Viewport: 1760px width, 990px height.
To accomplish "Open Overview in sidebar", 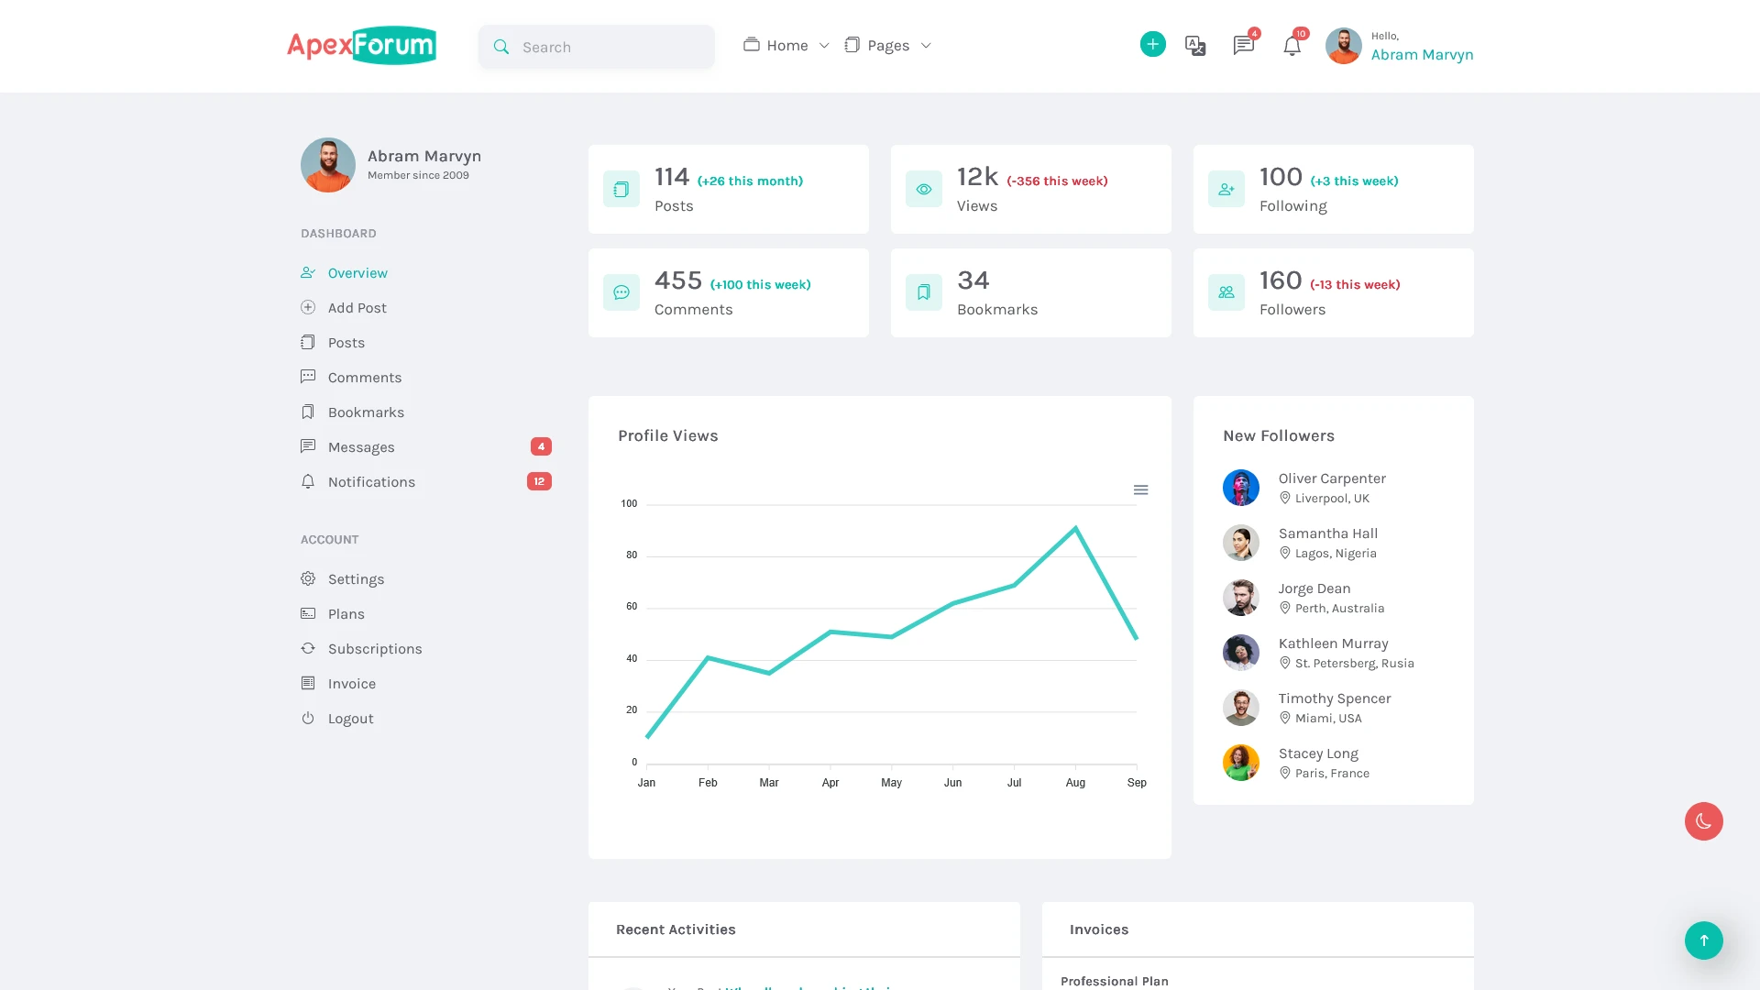I will click(357, 273).
